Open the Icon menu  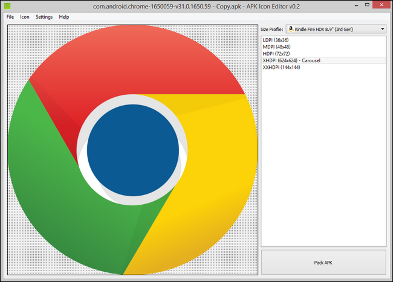pos(25,17)
